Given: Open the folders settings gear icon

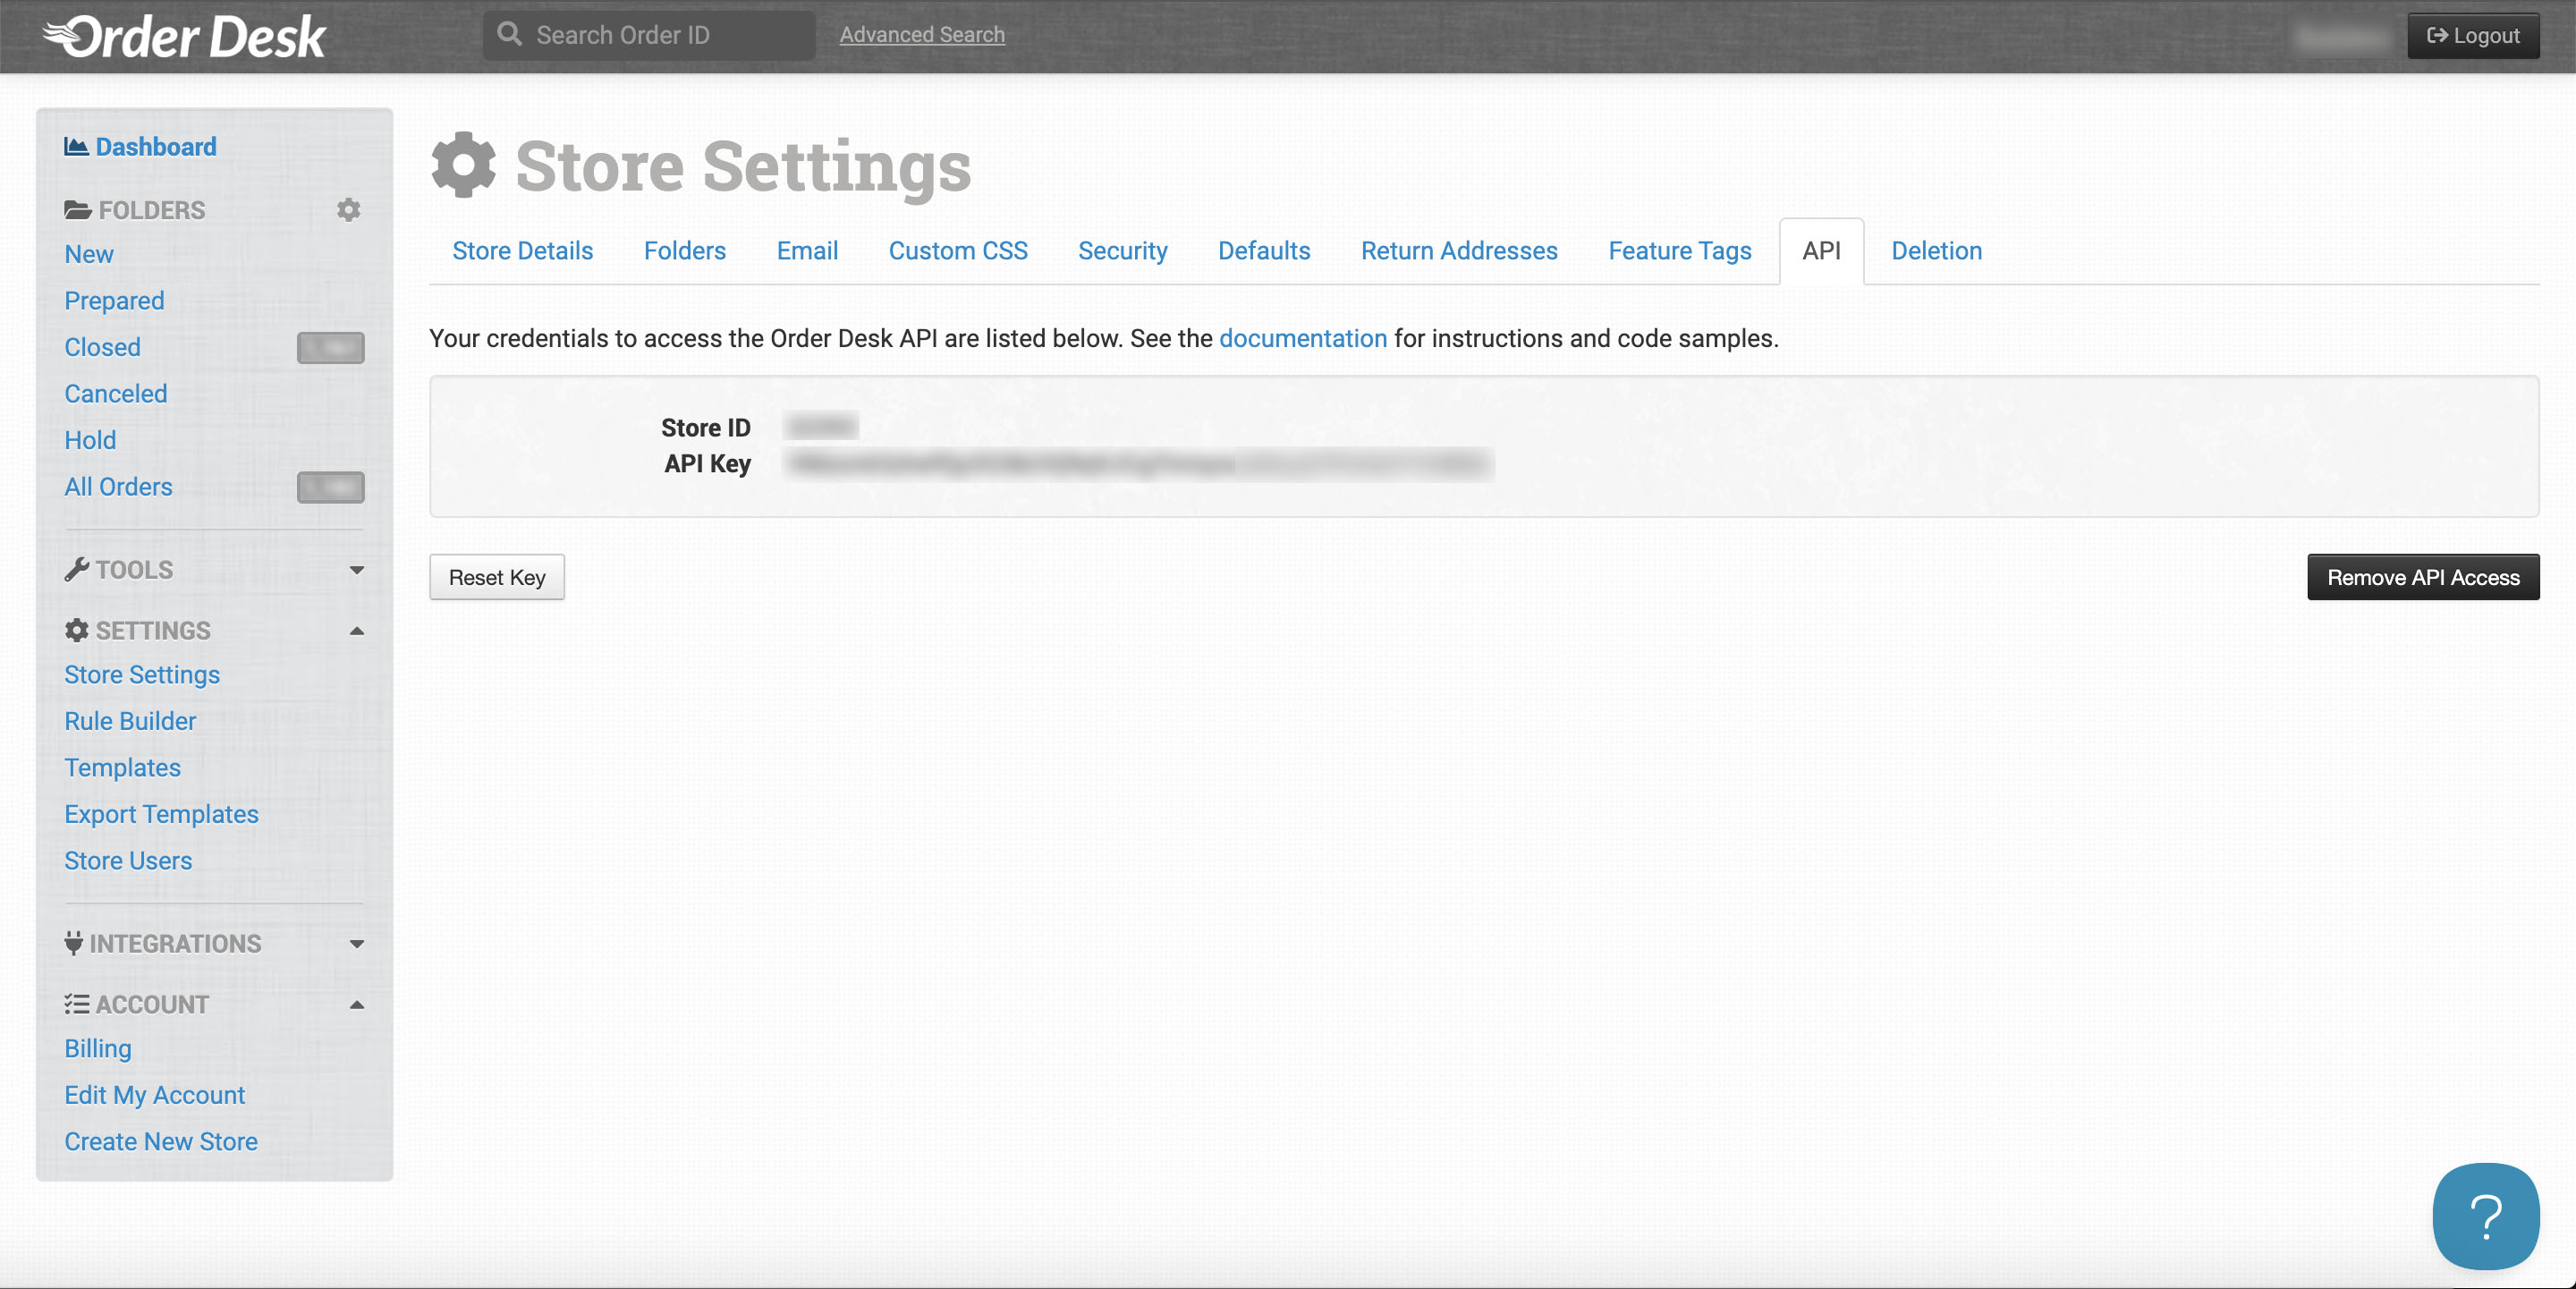Looking at the screenshot, I should point(348,210).
